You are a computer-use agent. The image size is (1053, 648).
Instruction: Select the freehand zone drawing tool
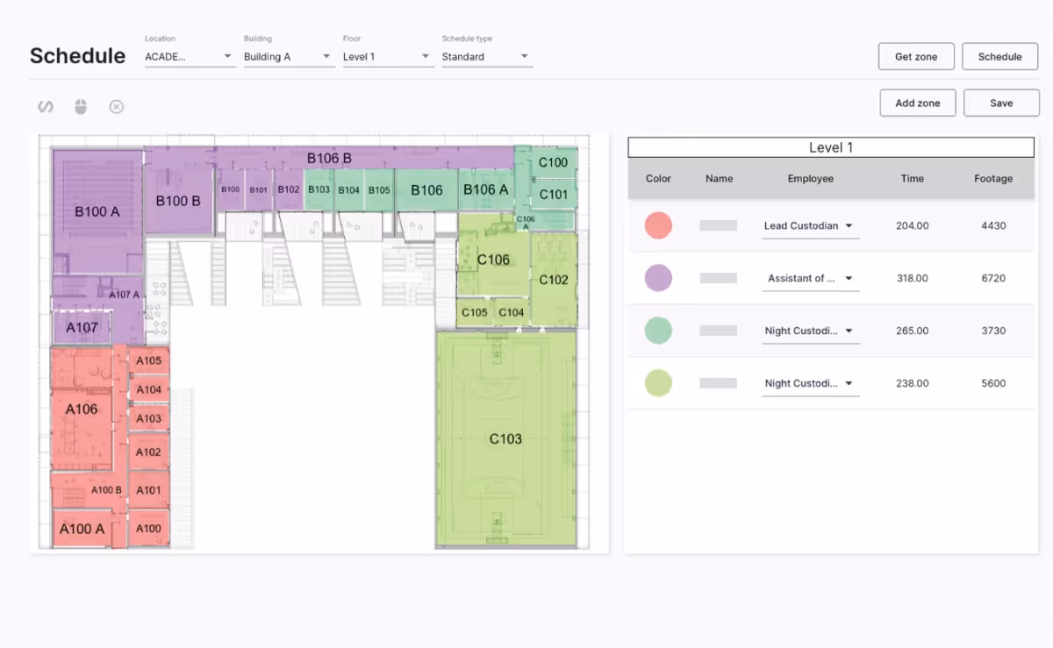(46, 106)
